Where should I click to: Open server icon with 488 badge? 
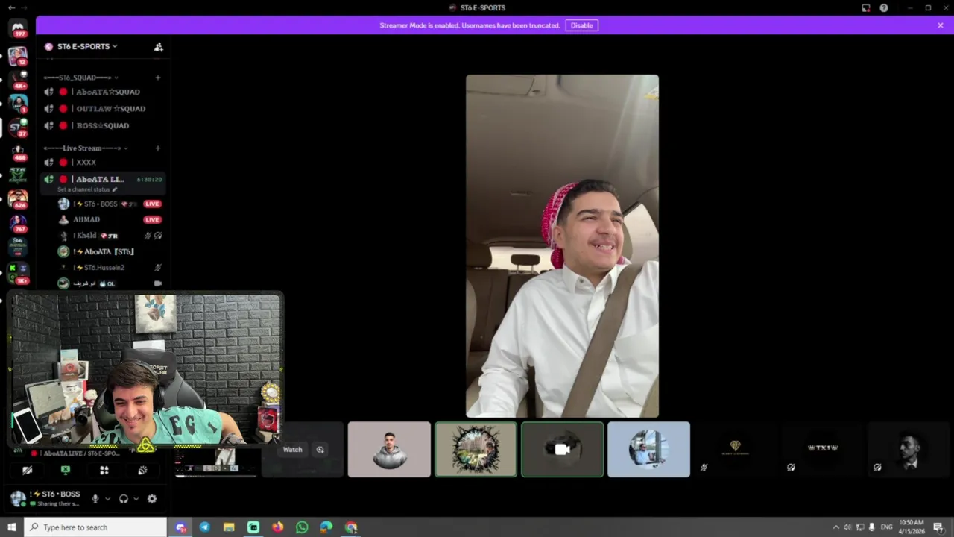pos(19,151)
